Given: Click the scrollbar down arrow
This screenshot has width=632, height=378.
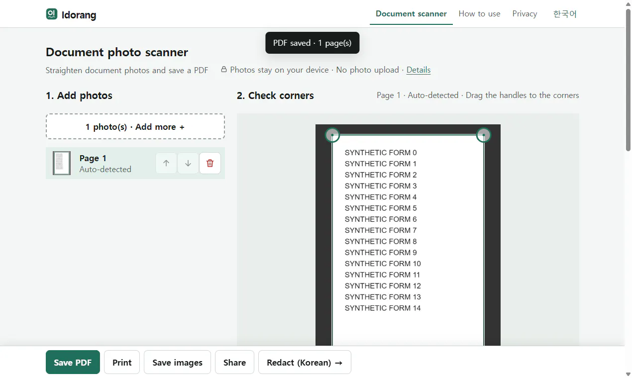Looking at the screenshot, I should coord(628,374).
